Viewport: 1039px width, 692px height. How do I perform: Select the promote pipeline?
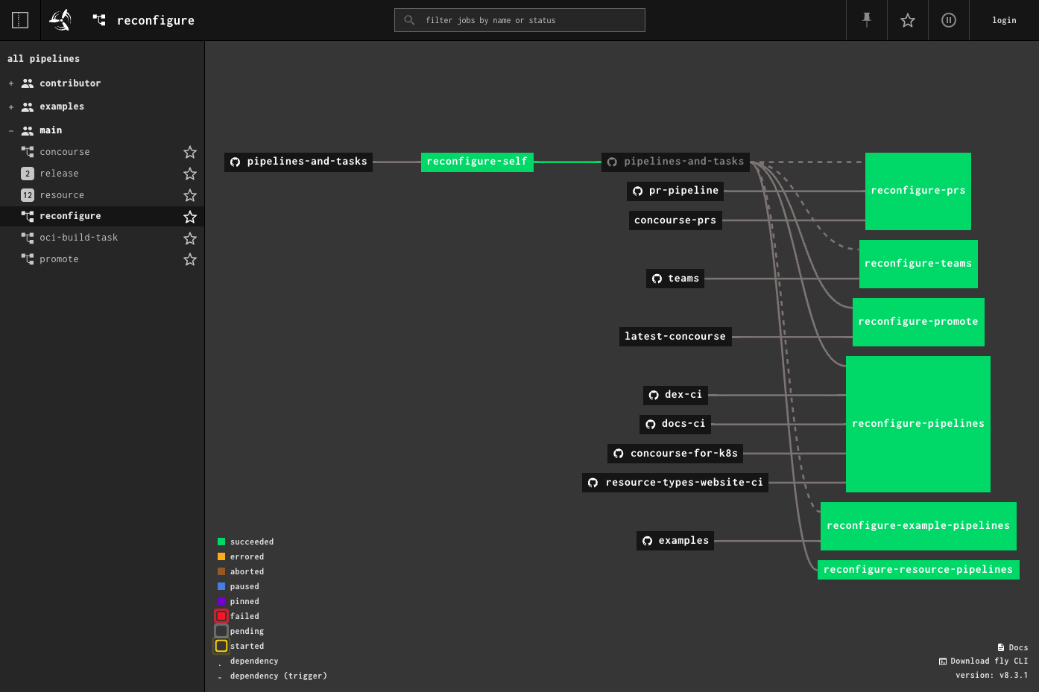tap(59, 259)
